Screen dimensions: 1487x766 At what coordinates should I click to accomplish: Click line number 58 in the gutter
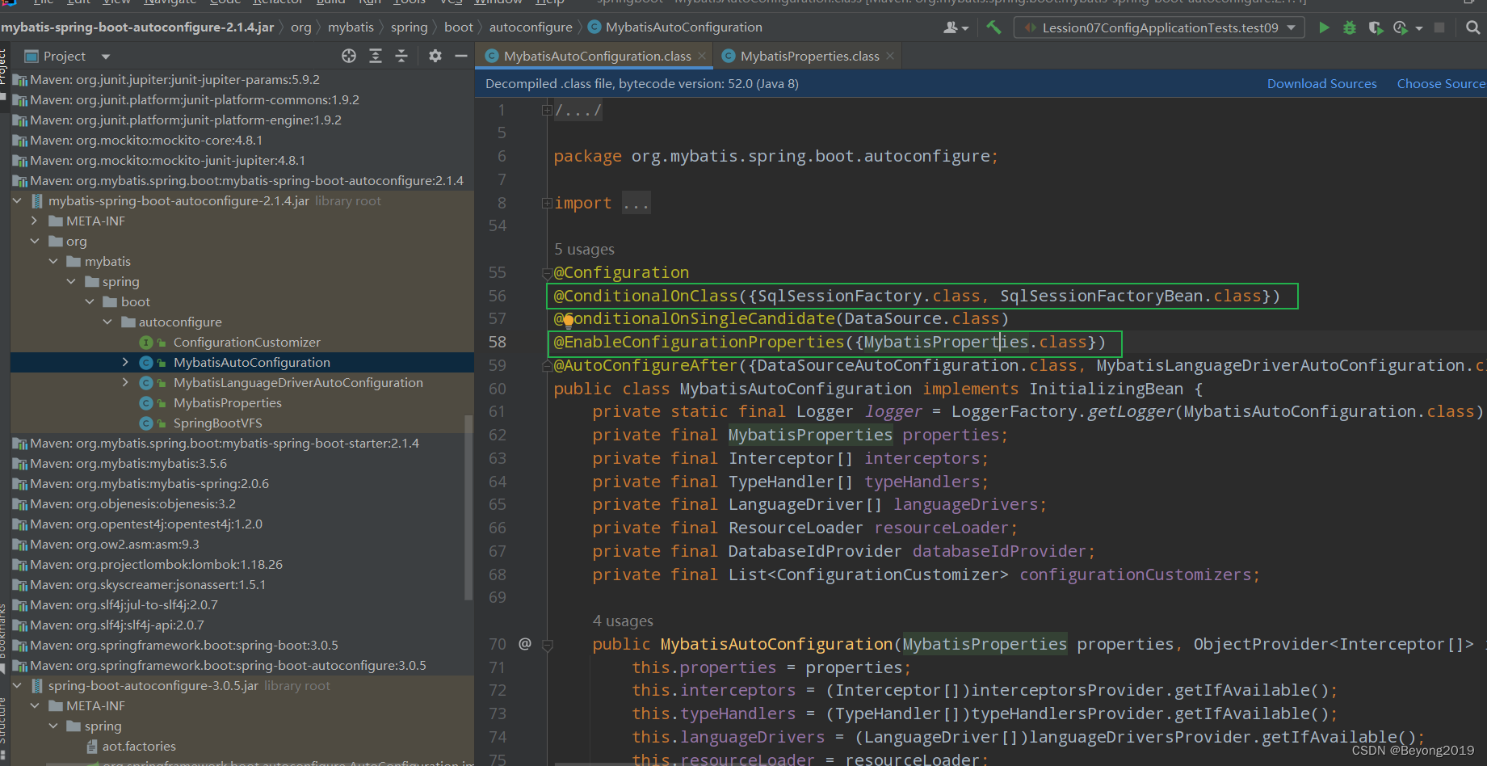(x=498, y=342)
